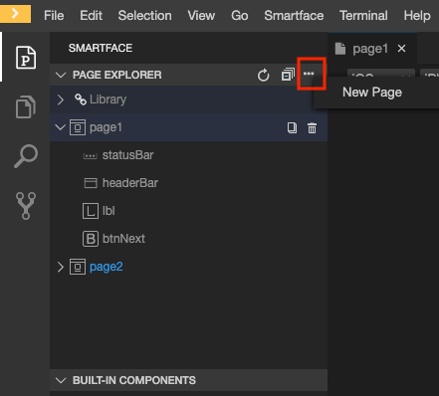This screenshot has width=439, height=396.
Task: Close the page1 editor tab
Action: click(401, 49)
